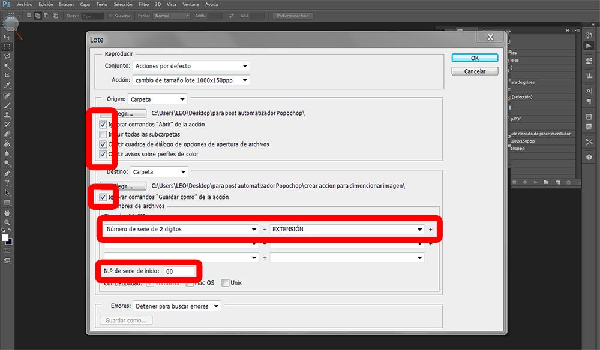Select the Healing Brush tool

coord(7,95)
